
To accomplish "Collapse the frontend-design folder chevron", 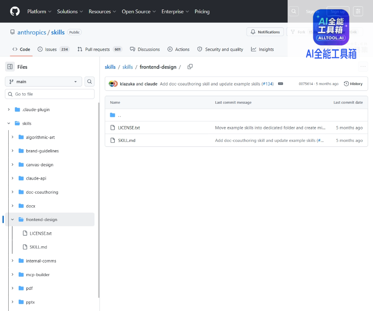I will point(12,220).
